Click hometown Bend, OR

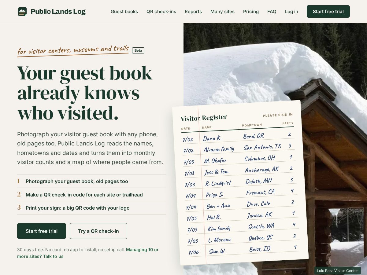pyautogui.click(x=254, y=136)
